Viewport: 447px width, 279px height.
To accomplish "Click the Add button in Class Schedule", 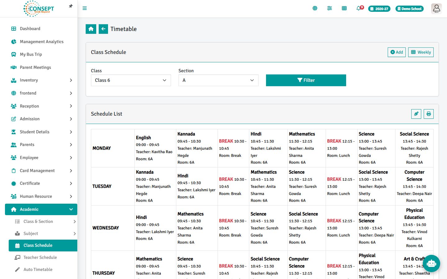I will 397,52.
